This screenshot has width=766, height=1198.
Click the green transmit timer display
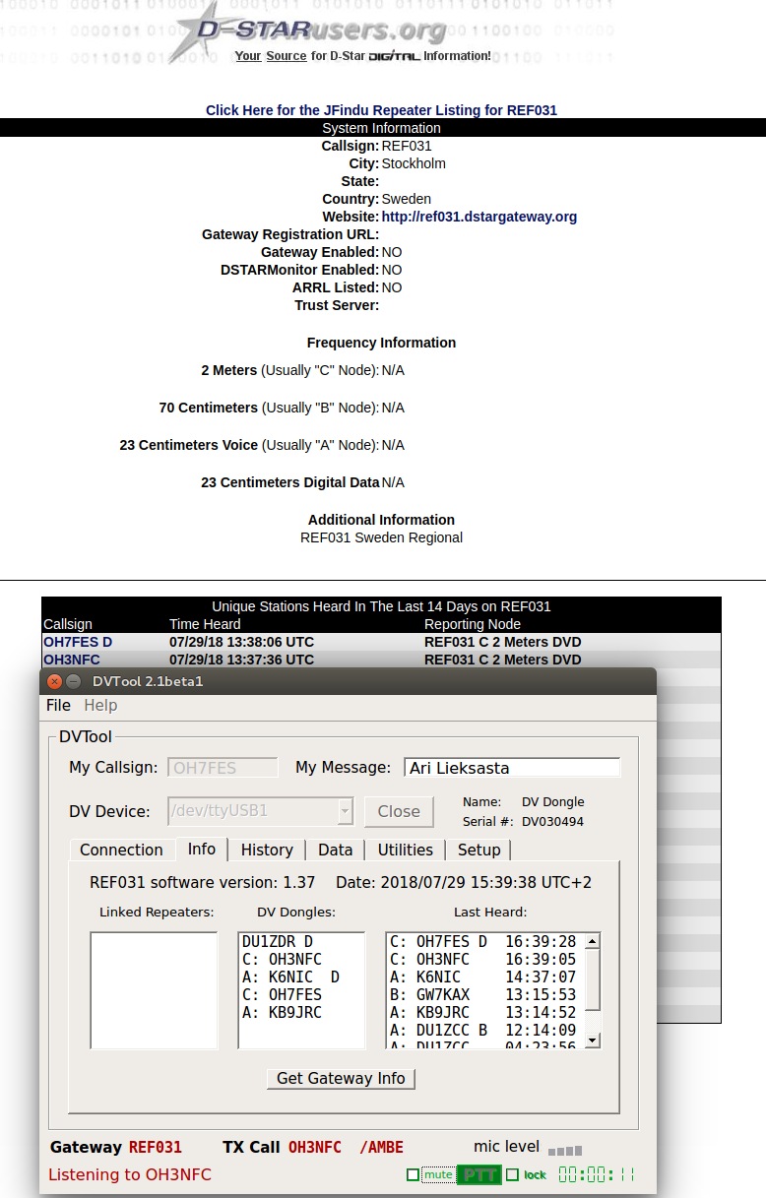coord(597,1174)
